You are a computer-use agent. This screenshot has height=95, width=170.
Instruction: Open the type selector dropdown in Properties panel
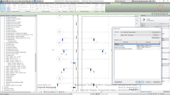pyautogui.click(x=169, y=20)
